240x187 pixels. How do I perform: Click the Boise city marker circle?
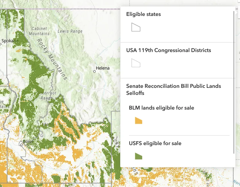tap(21, 145)
